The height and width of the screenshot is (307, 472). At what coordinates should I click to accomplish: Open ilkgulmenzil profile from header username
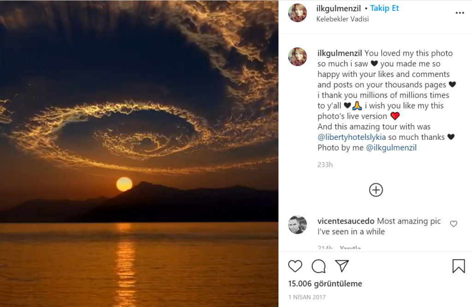coord(338,8)
